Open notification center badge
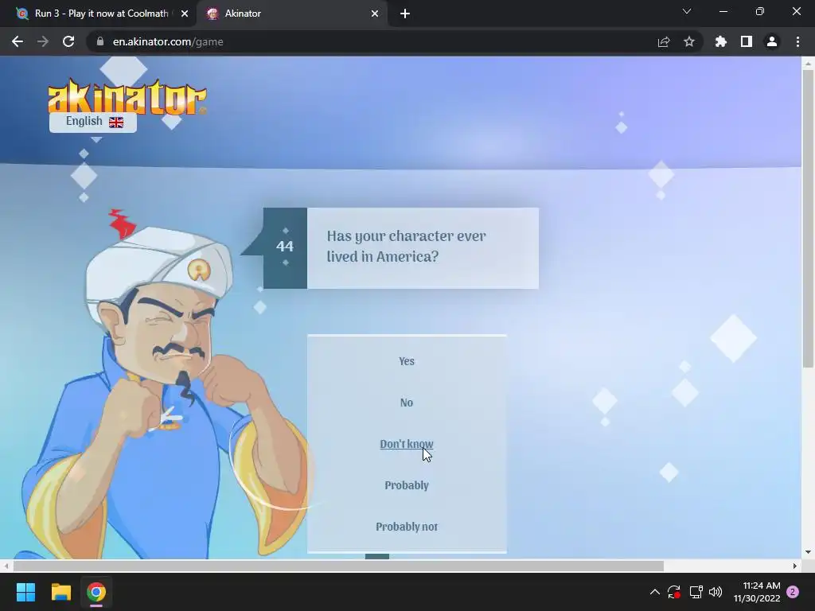The image size is (815, 611). coord(793,592)
